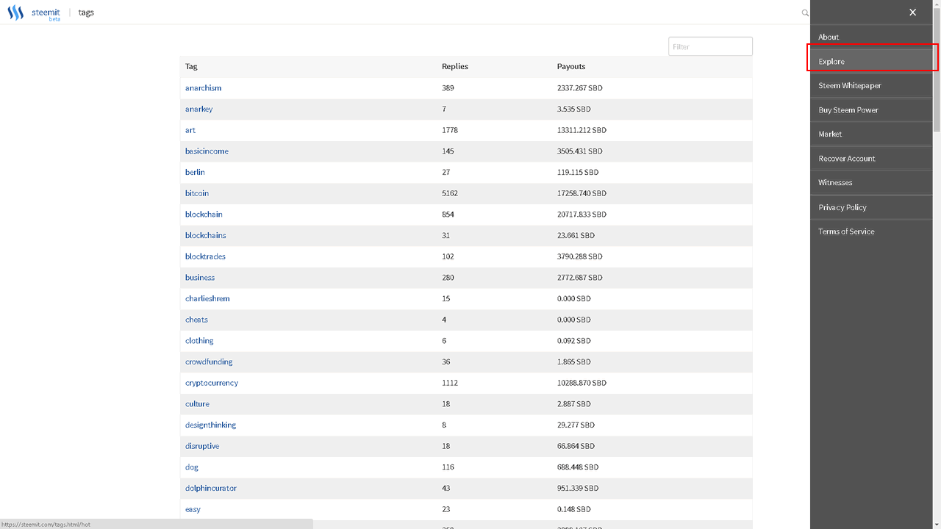Click the Steemit logo icon
This screenshot has width=941, height=529.
coord(15,12)
